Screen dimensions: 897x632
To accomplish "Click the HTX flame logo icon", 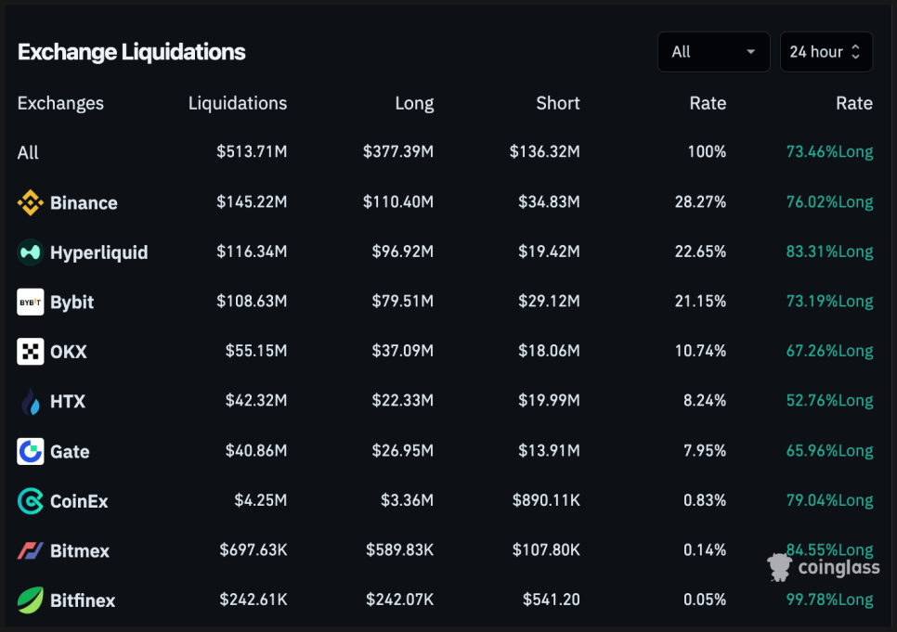I will coord(31,402).
